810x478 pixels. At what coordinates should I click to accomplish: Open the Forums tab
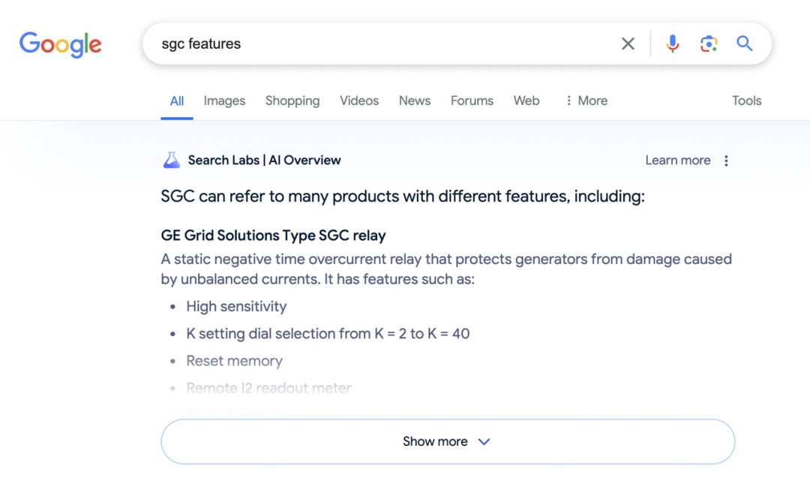472,101
